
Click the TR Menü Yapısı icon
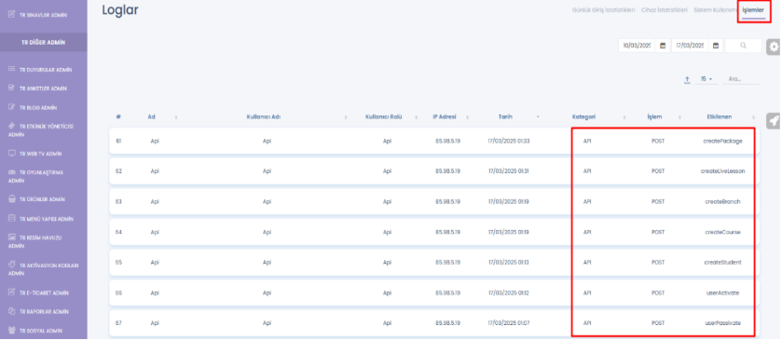coord(12,218)
